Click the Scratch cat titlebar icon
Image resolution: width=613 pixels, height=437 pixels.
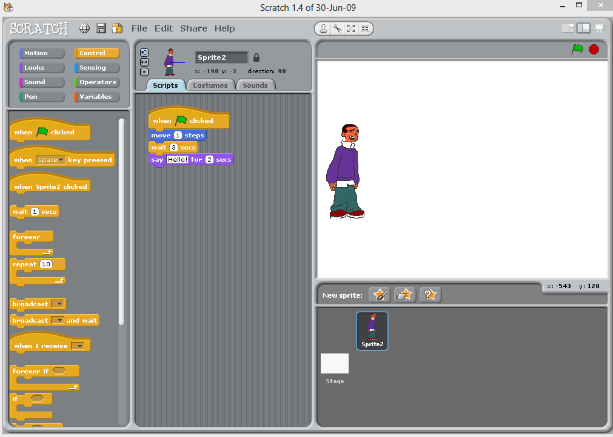click(x=8, y=7)
